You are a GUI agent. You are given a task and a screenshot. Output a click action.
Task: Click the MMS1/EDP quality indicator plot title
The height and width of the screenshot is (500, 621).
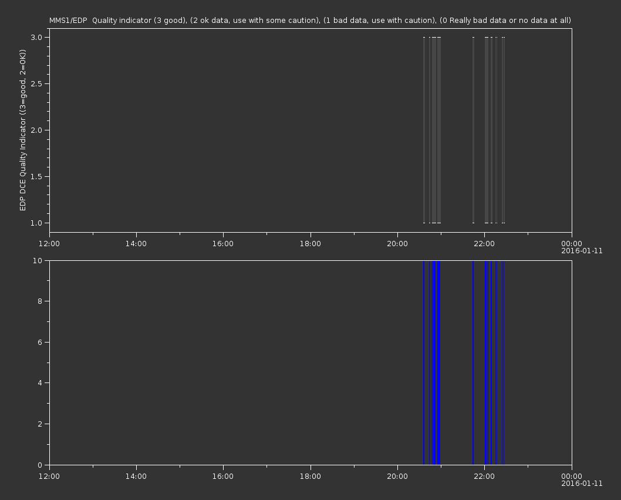310,20
